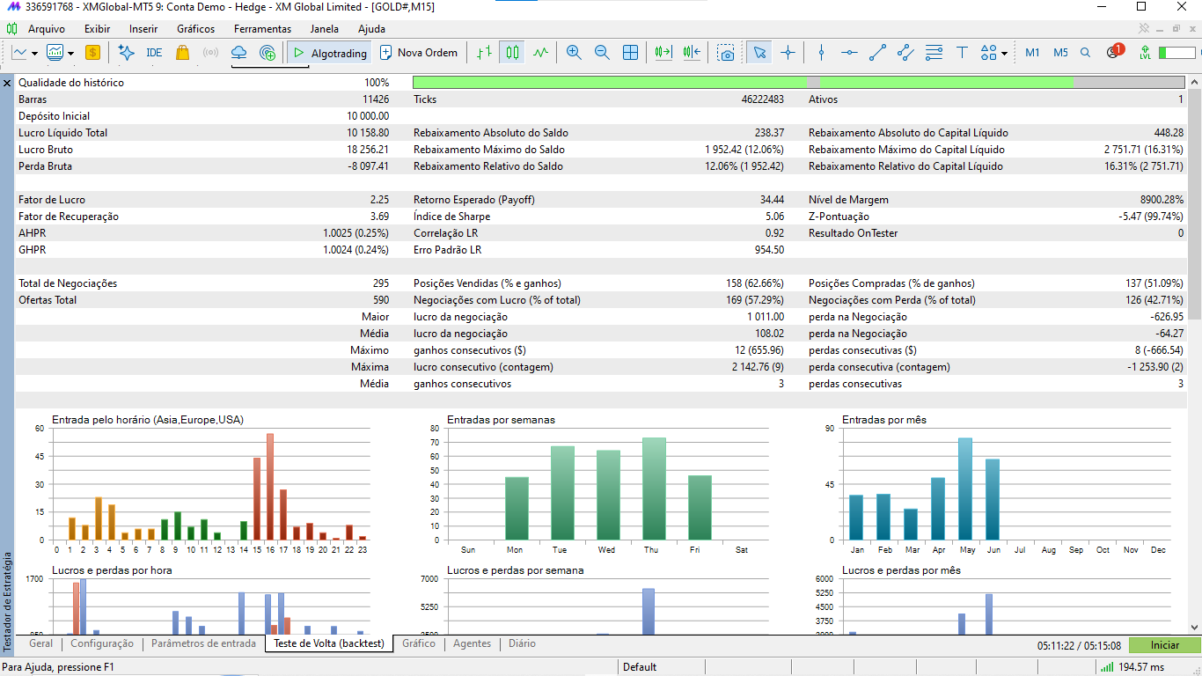Click the tester vertical scrollbar down arrow
1202x676 pixels.
coord(1194,627)
